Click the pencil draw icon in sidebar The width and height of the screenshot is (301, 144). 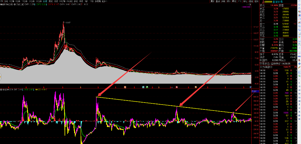pyautogui.click(x=299, y=67)
